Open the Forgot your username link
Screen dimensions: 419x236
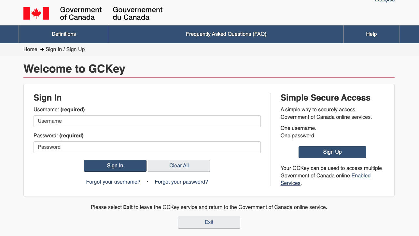[x=113, y=182]
